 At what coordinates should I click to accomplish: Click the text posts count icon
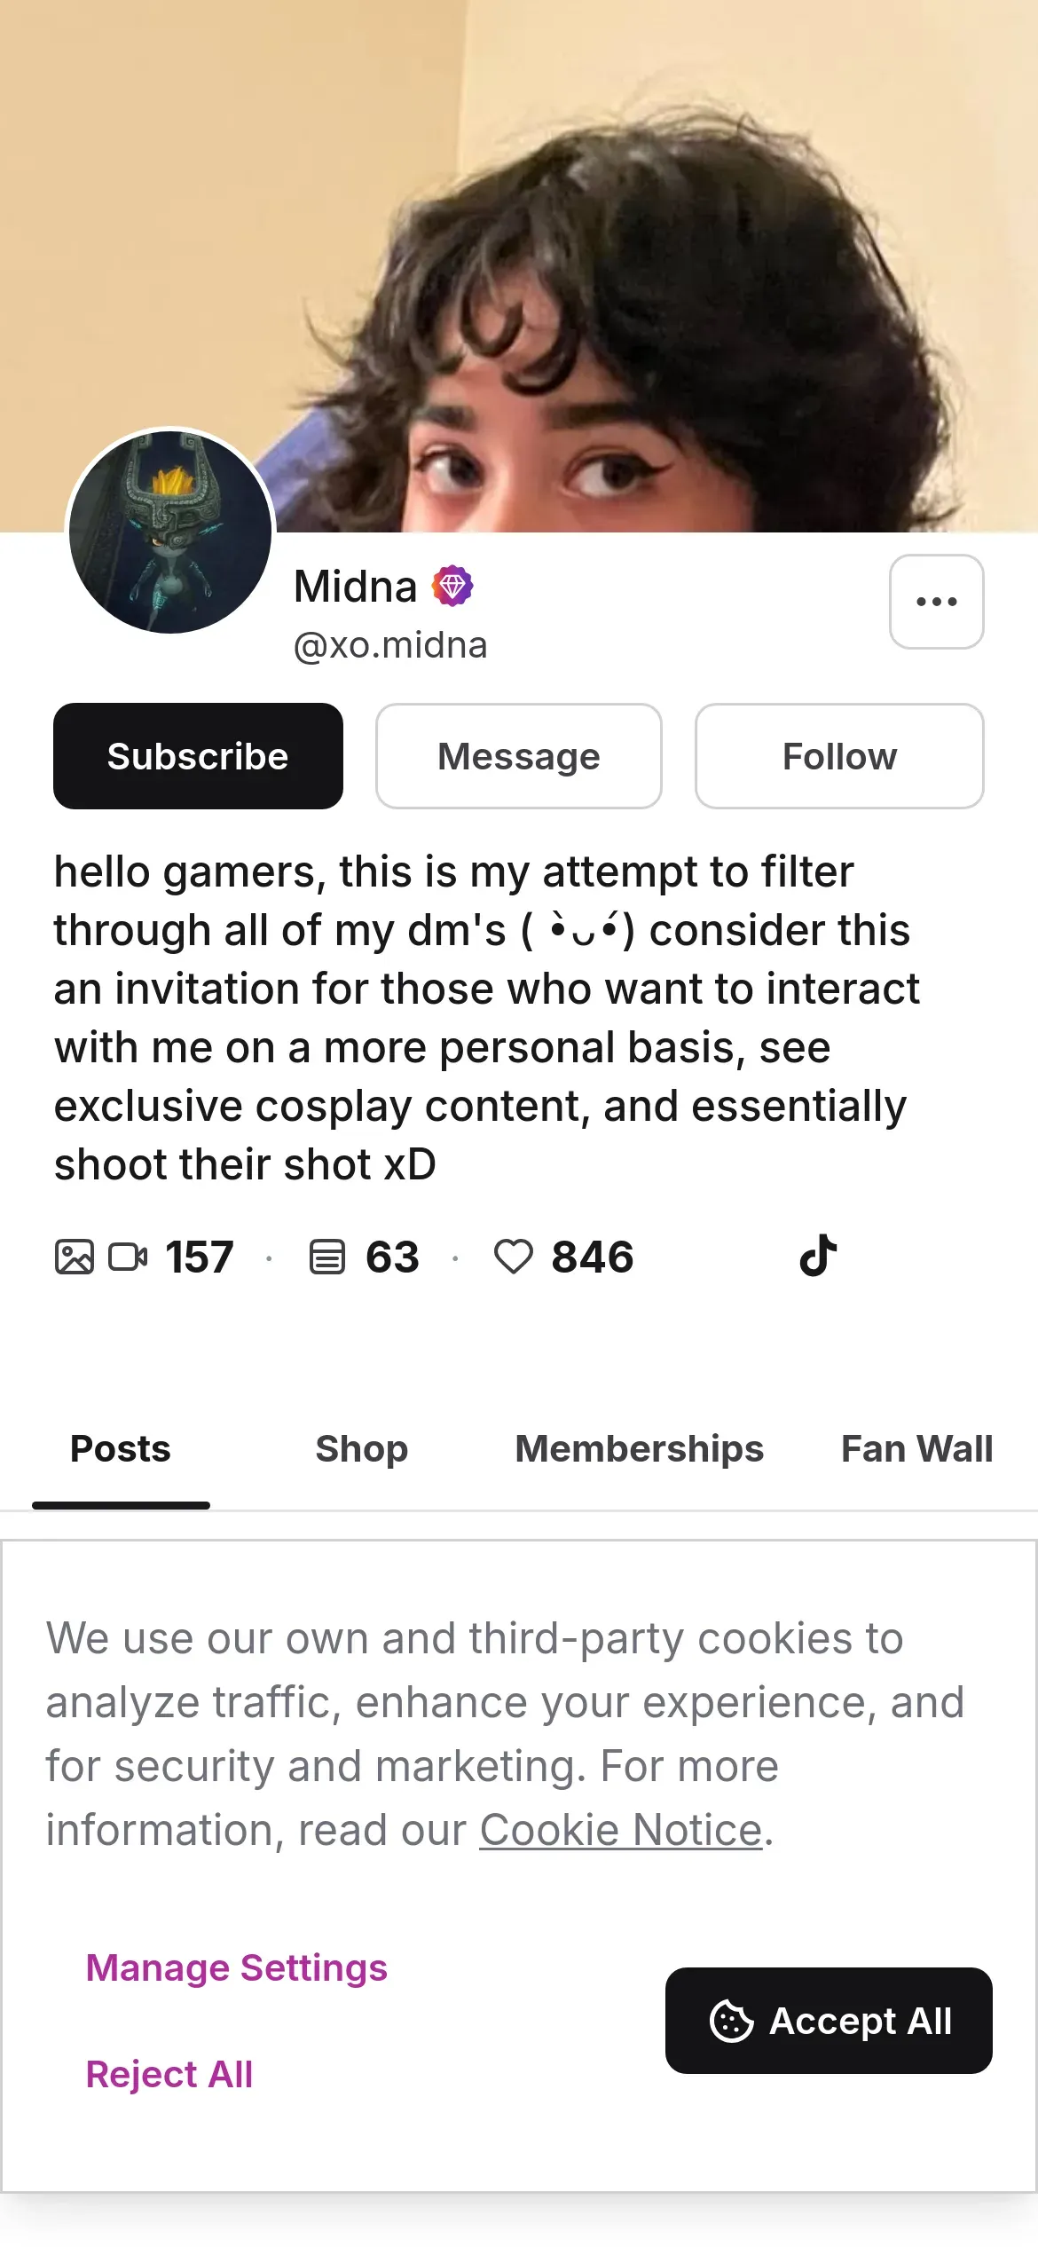coord(326,1257)
